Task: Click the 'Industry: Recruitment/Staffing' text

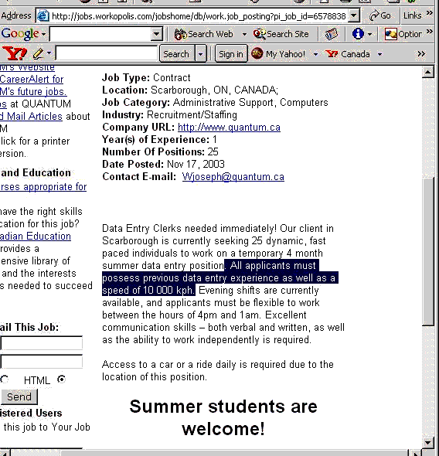Action: tap(169, 115)
